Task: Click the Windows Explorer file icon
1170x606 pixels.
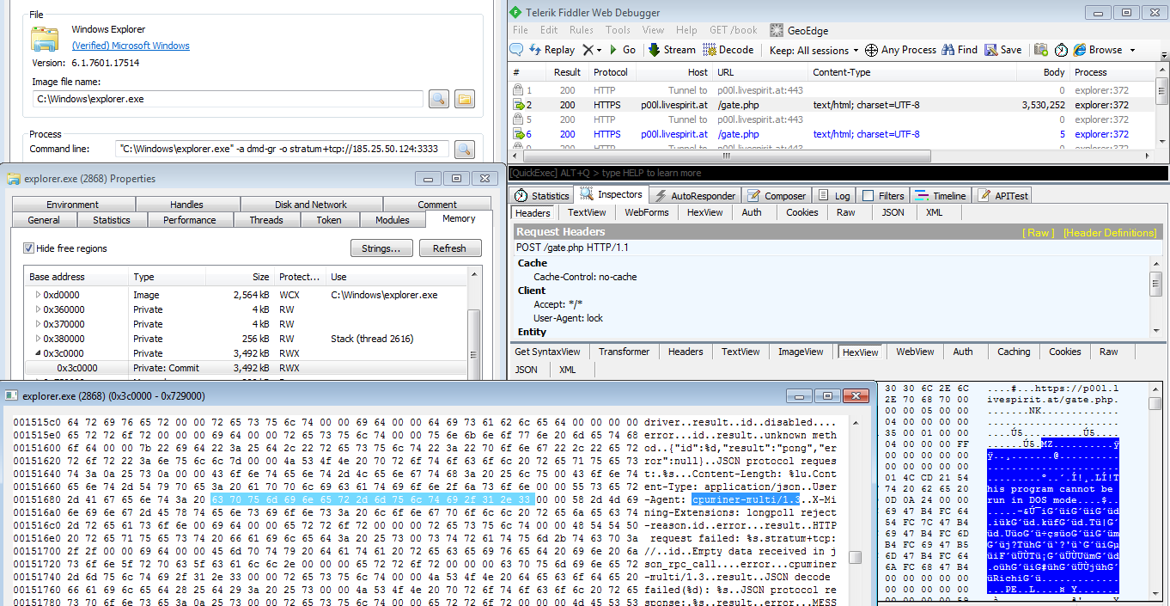Action: [x=45, y=40]
